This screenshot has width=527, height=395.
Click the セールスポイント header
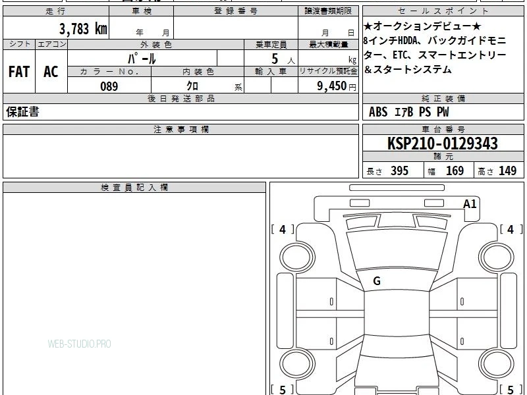coord(443,11)
